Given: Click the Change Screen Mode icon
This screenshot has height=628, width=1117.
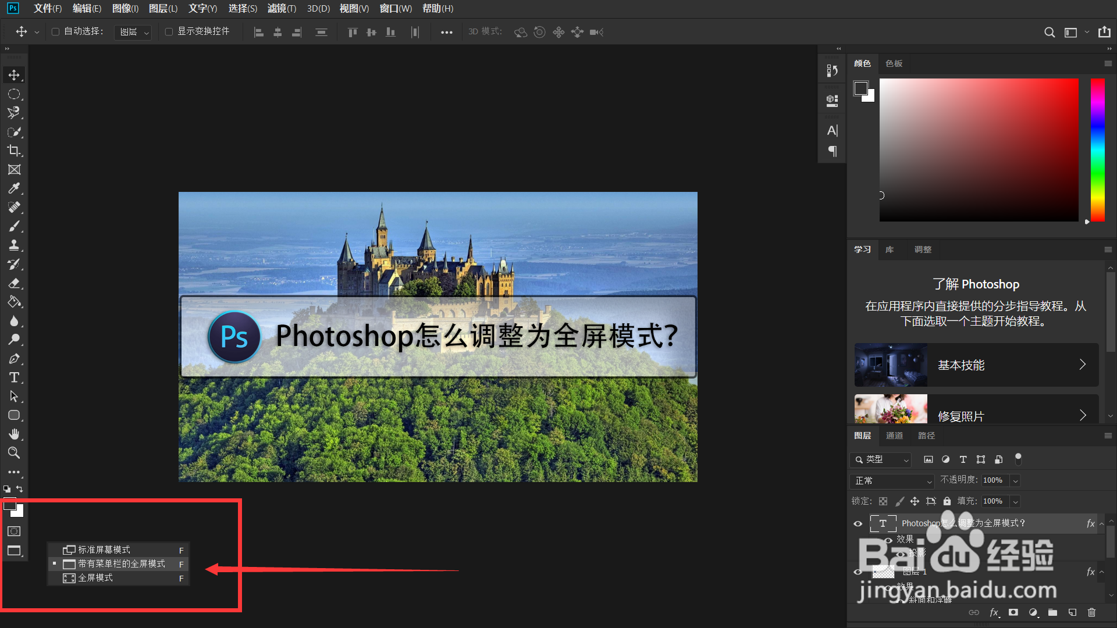Looking at the screenshot, I should 14,551.
